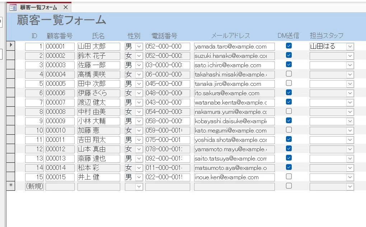366x227 pixels.
Task: Open 性別 dropdown for 山田 太郎
Action: coord(139,46)
